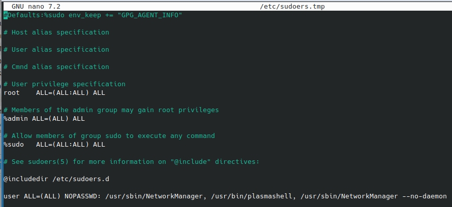Click the @includedir /etc/sudoers.d line
The height and width of the screenshot is (207, 452).
coord(56,179)
